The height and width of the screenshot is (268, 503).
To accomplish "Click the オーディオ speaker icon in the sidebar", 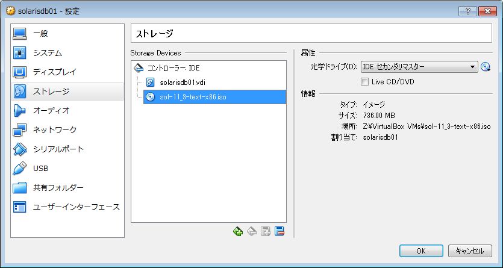I will click(20, 111).
